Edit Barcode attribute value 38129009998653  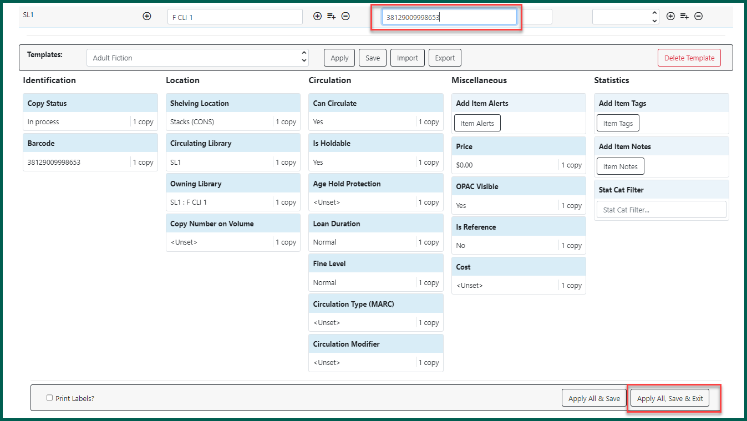click(x=90, y=162)
